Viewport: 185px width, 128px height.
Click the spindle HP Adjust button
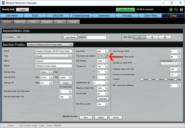click(x=66, y=83)
